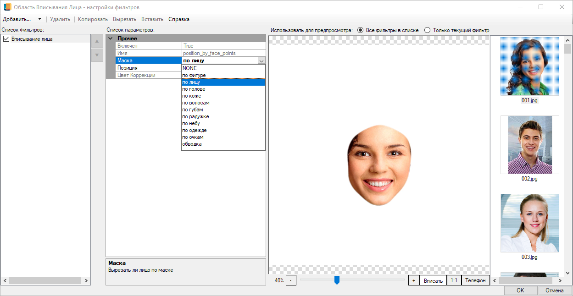
Task: Click the Телефон preview button
Action: click(475, 280)
